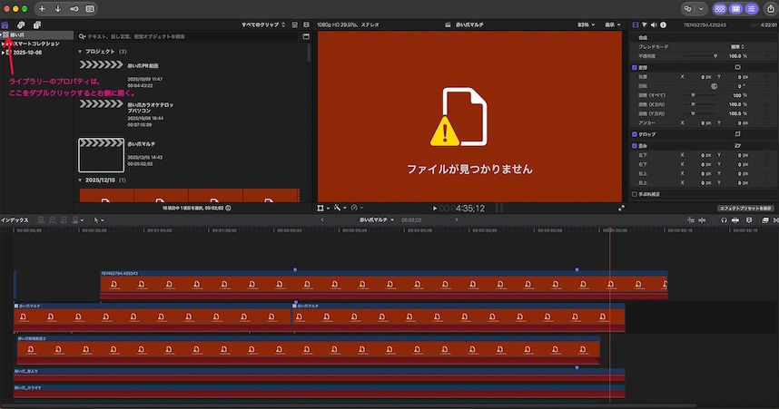The height and width of the screenshot is (409, 779).
Task: Open the すべてのクリップ filter dropdown
Action: 263,24
